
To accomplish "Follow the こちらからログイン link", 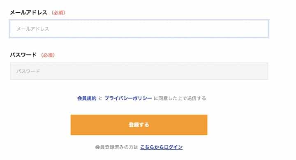I will pyautogui.click(x=162, y=147).
